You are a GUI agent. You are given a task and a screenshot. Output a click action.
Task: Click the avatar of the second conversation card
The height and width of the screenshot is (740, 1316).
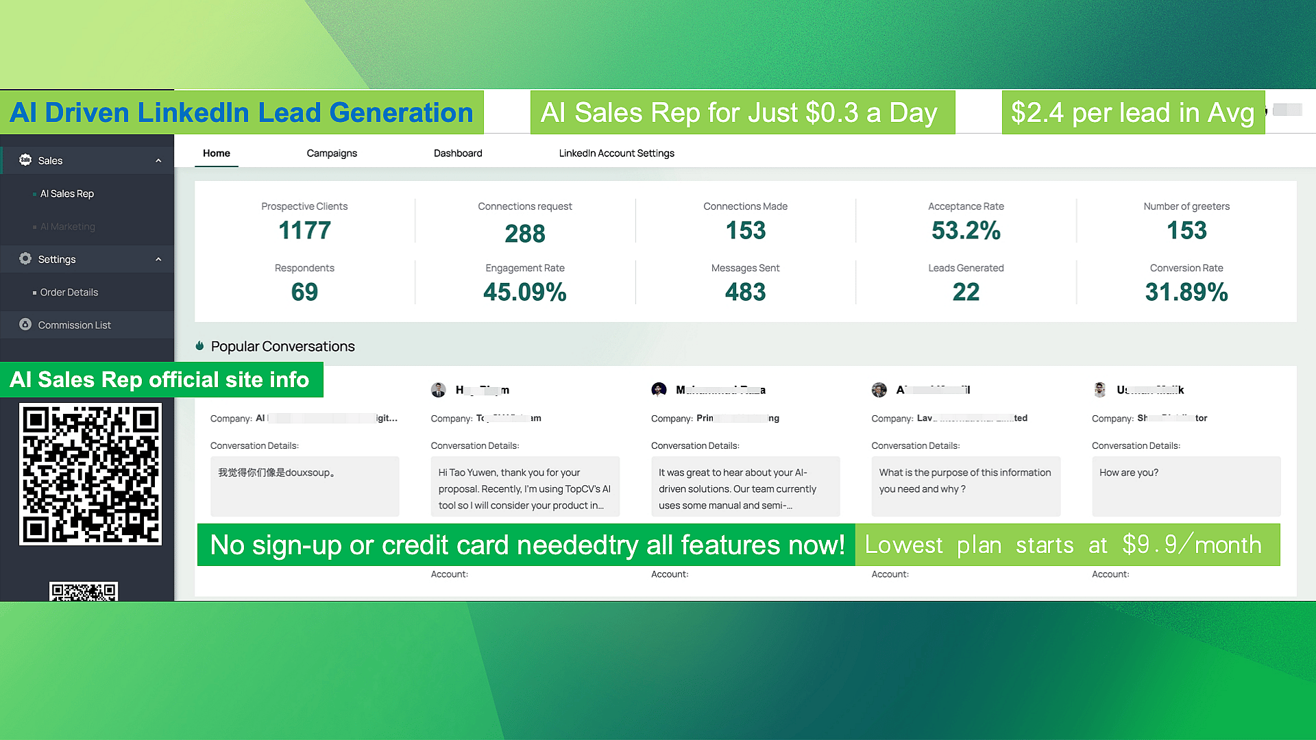point(439,390)
